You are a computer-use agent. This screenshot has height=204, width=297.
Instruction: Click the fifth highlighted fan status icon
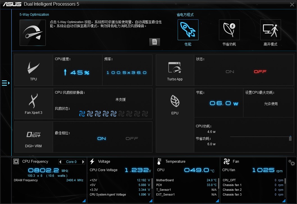[x=113, y=114]
